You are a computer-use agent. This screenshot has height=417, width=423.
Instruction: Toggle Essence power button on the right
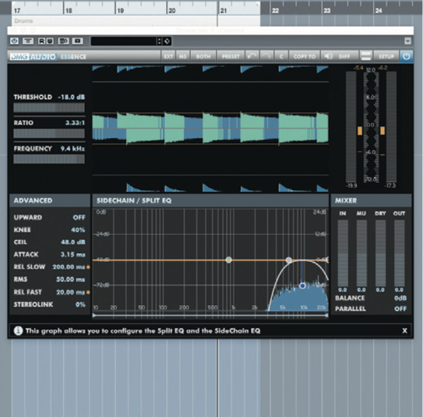[407, 57]
